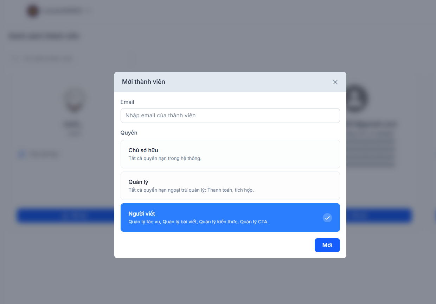The image size is (436, 304).
Task: Close the Mời thành viên dialog
Action: pos(335,82)
